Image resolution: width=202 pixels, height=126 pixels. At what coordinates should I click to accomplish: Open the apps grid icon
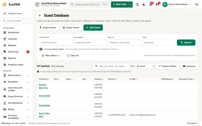197,4
